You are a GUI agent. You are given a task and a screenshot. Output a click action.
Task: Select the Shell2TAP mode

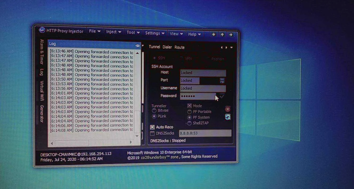(198, 123)
